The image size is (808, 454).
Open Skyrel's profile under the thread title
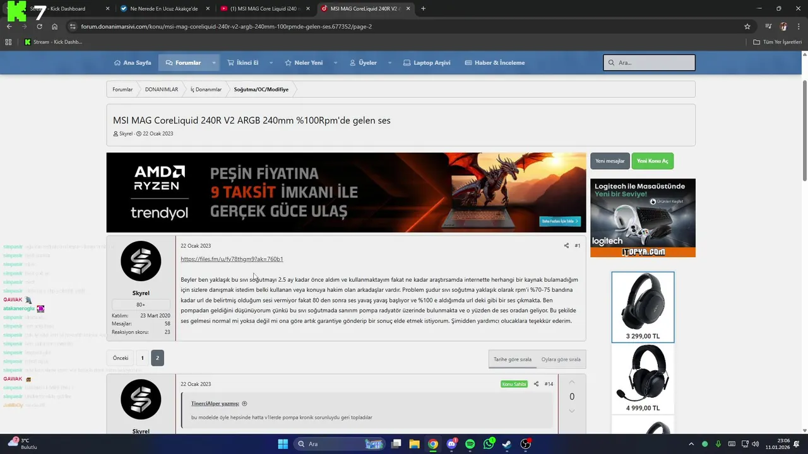coord(126,134)
